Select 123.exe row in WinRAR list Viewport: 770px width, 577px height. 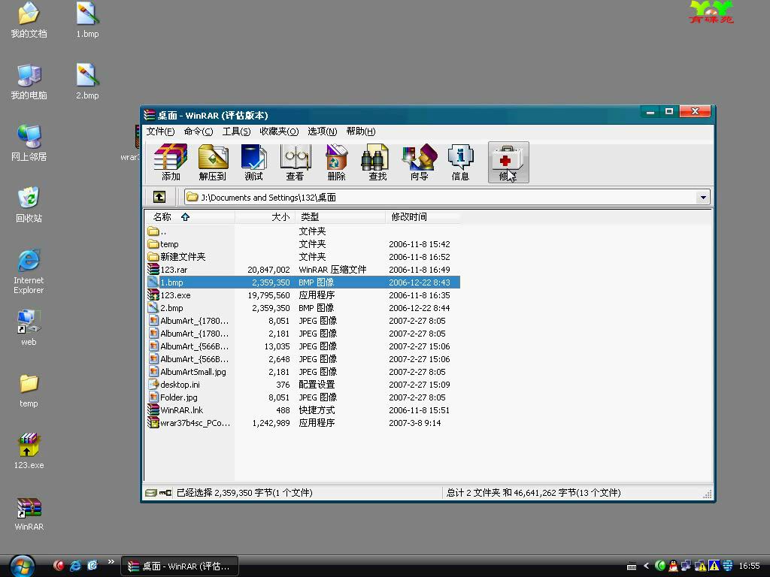(302, 295)
